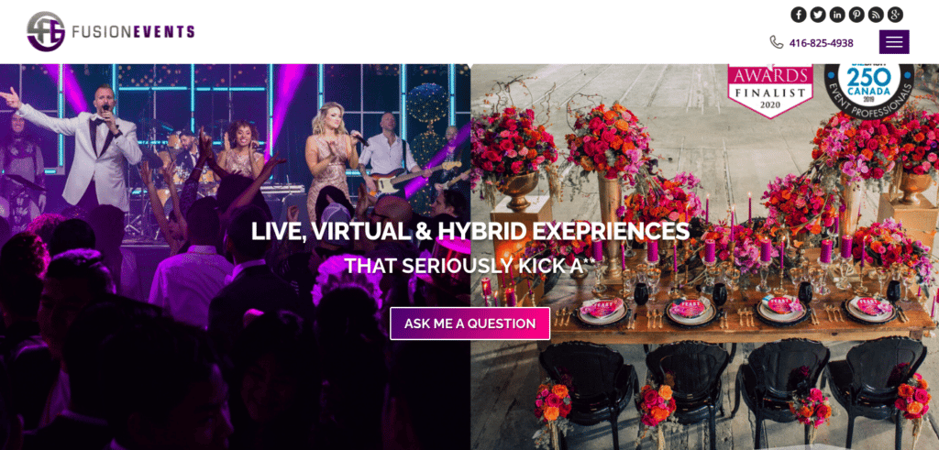939x450 pixels.
Task: Expand the purple hamburger menu
Action: tap(894, 42)
